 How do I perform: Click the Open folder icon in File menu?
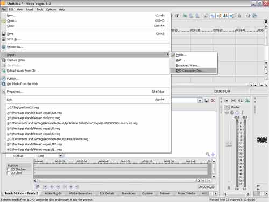coord(4,21)
